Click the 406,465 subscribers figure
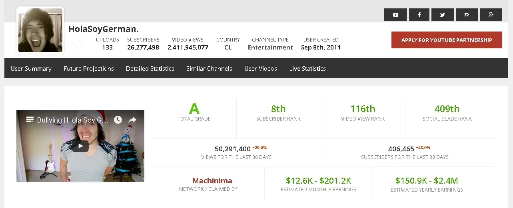513x208 pixels. (x=401, y=149)
